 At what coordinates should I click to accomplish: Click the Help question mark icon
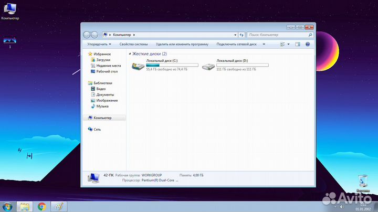coord(309,45)
